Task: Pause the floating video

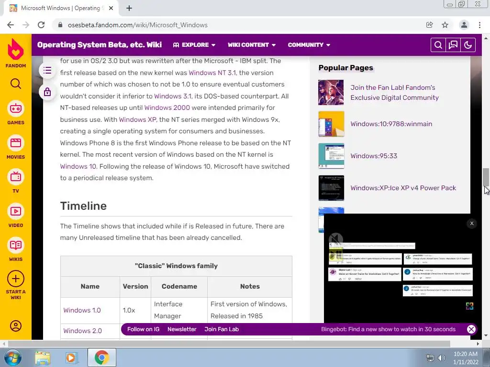Action: 336,256
